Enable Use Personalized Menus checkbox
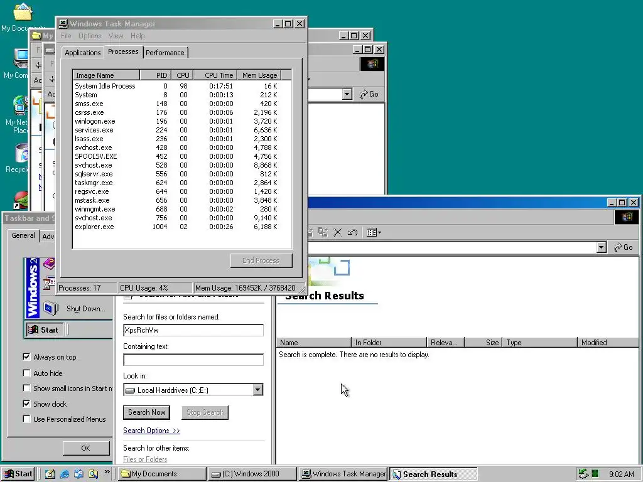 click(x=26, y=419)
